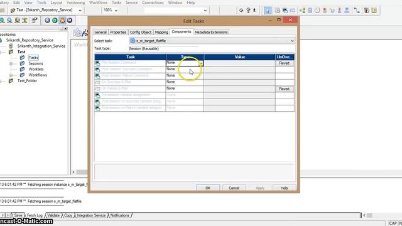Select the Components tab
Image resolution: width=402 pixels, height=226 pixels.
coord(182,32)
